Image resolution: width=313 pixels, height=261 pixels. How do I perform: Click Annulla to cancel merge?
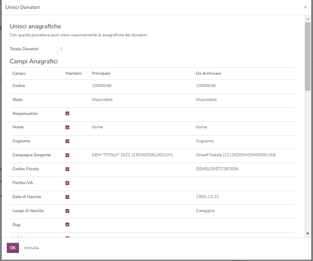(x=31, y=248)
